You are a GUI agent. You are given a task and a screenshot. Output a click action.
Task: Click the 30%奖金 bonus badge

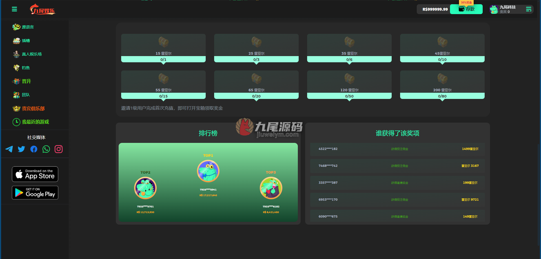466,3
